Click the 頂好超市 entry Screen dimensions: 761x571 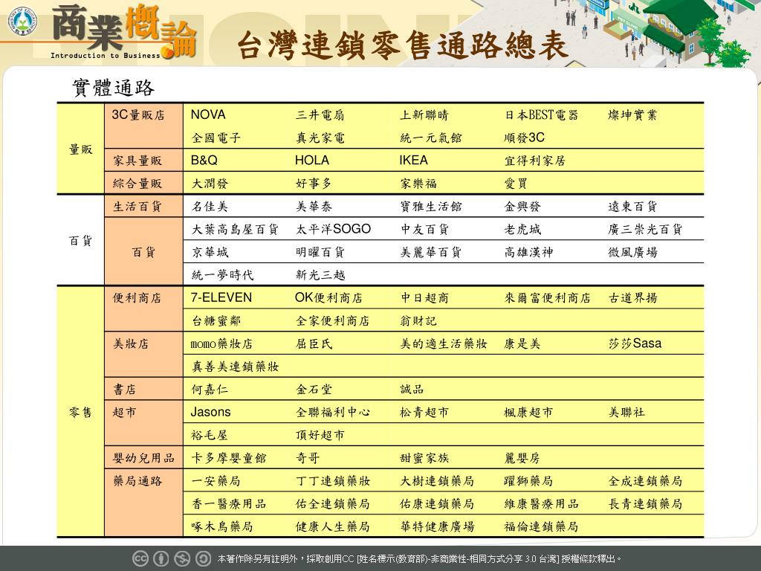click(320, 435)
